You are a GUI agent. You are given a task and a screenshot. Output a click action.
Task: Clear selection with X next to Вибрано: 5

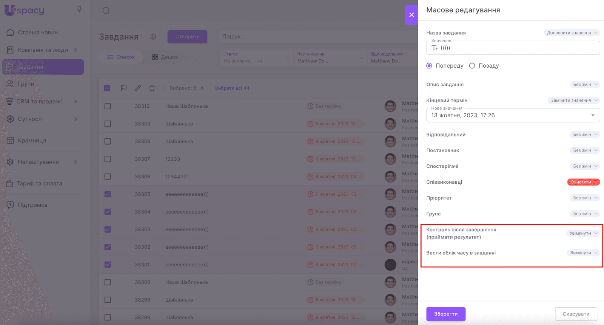pyautogui.click(x=202, y=88)
